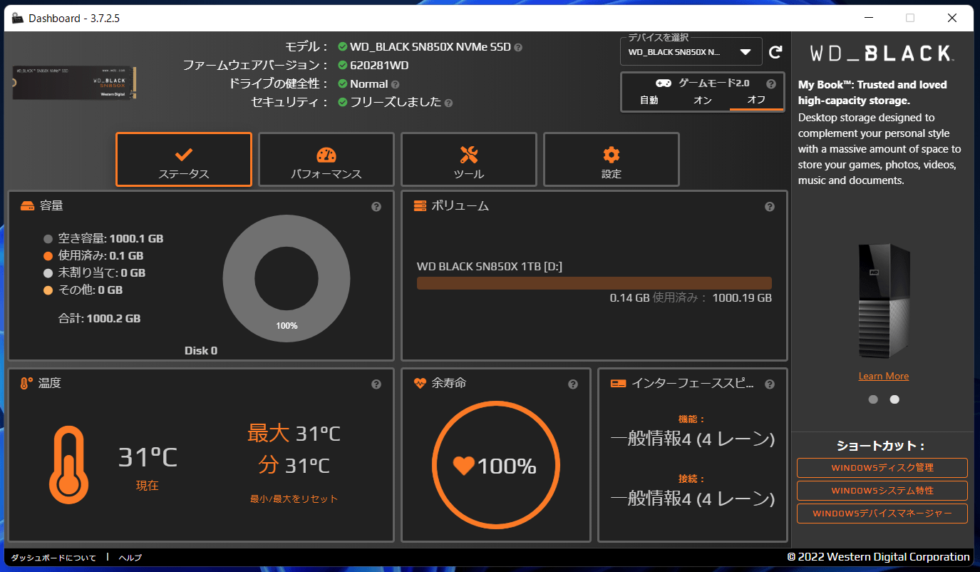Click the 容量 drive header icon

tap(27, 206)
